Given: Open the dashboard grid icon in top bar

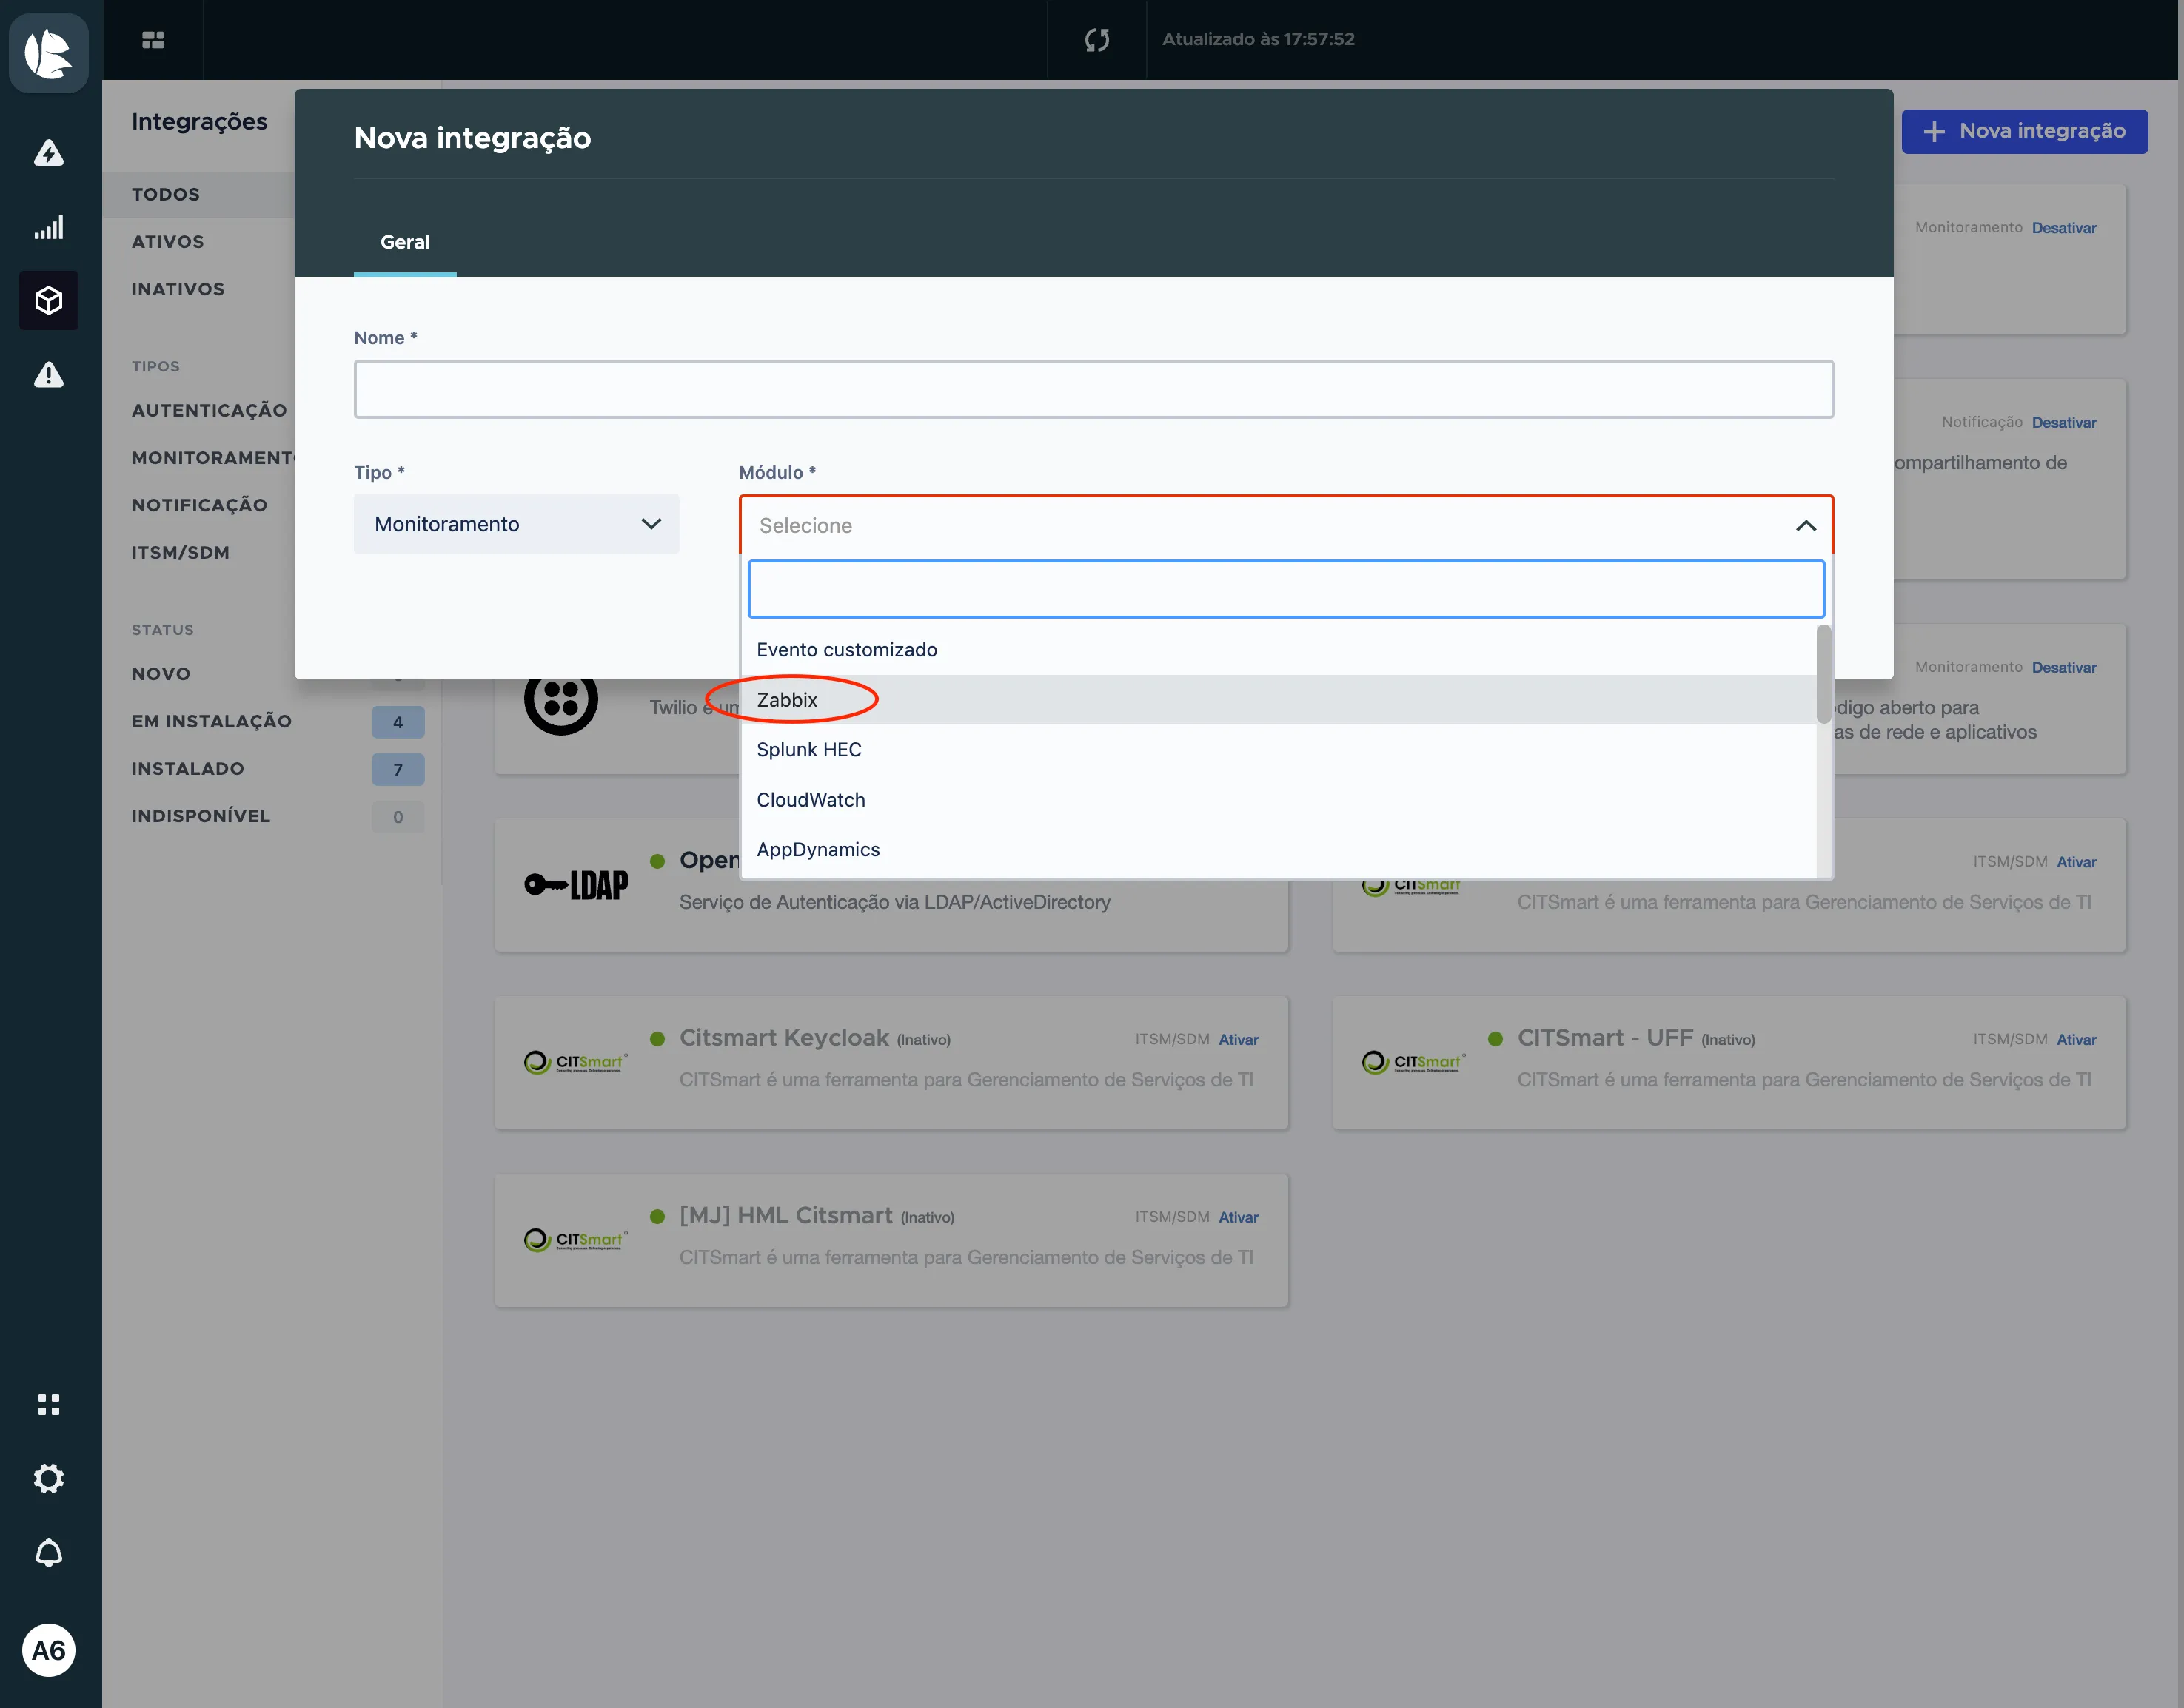Looking at the screenshot, I should tap(153, 40).
